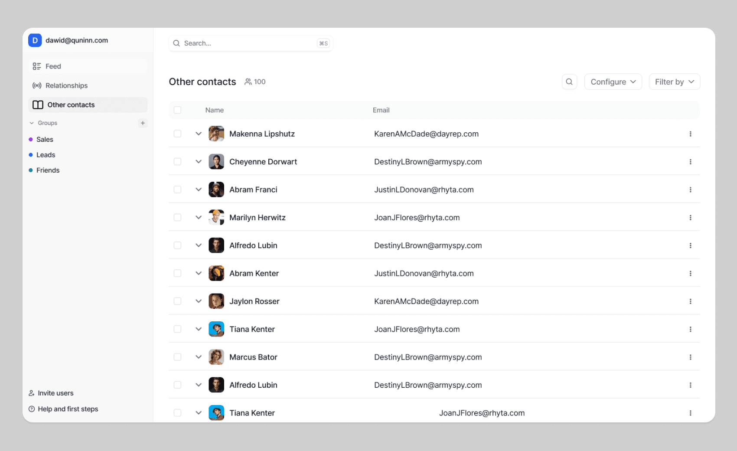Open more options for Jaylon Rosser row
Screen dimensions: 737x451
(690, 301)
